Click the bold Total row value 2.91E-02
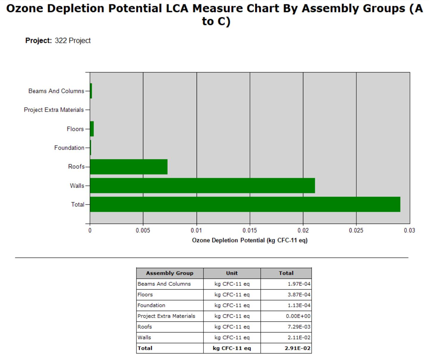The image size is (429, 361). (x=298, y=348)
